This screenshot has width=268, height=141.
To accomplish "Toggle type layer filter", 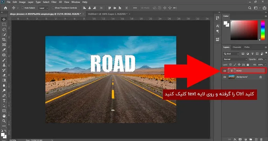I will 252,54.
